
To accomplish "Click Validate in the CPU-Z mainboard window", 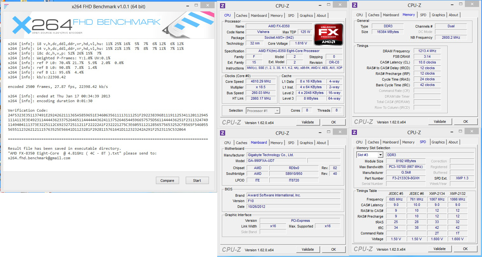I will point(308,249).
